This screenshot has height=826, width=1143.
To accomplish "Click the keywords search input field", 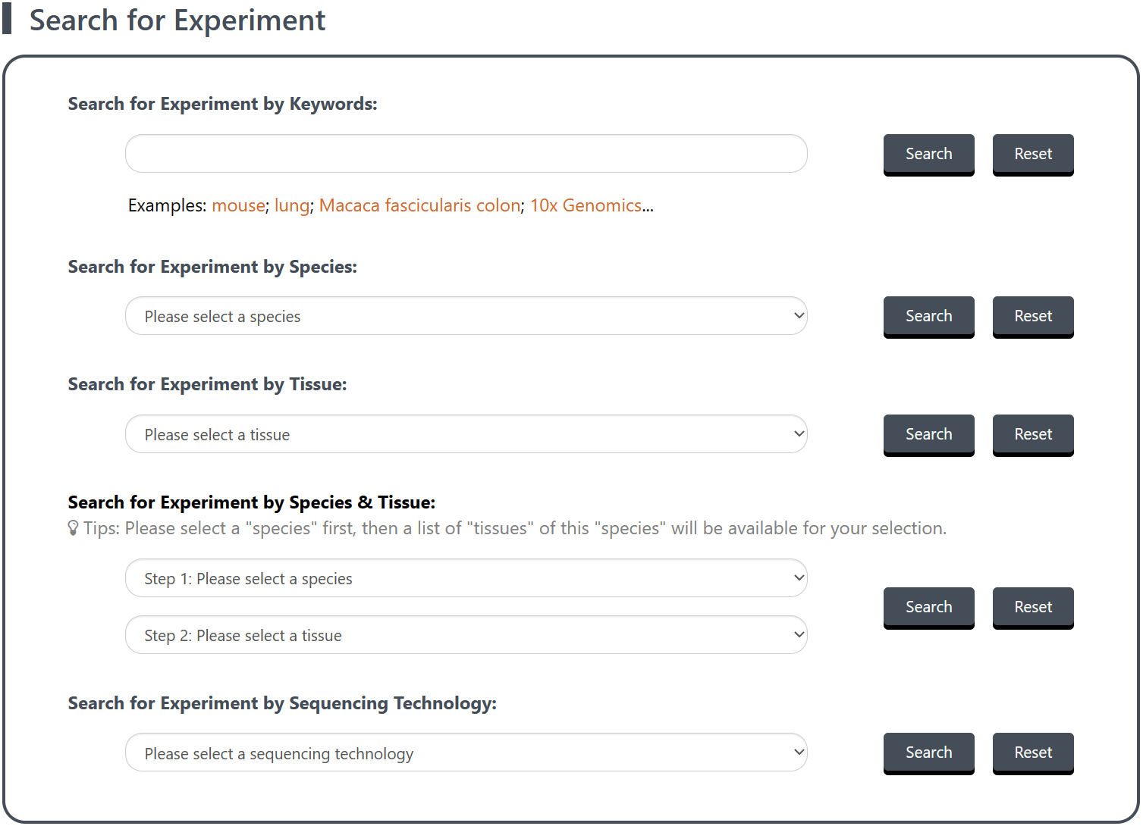I will point(466,154).
